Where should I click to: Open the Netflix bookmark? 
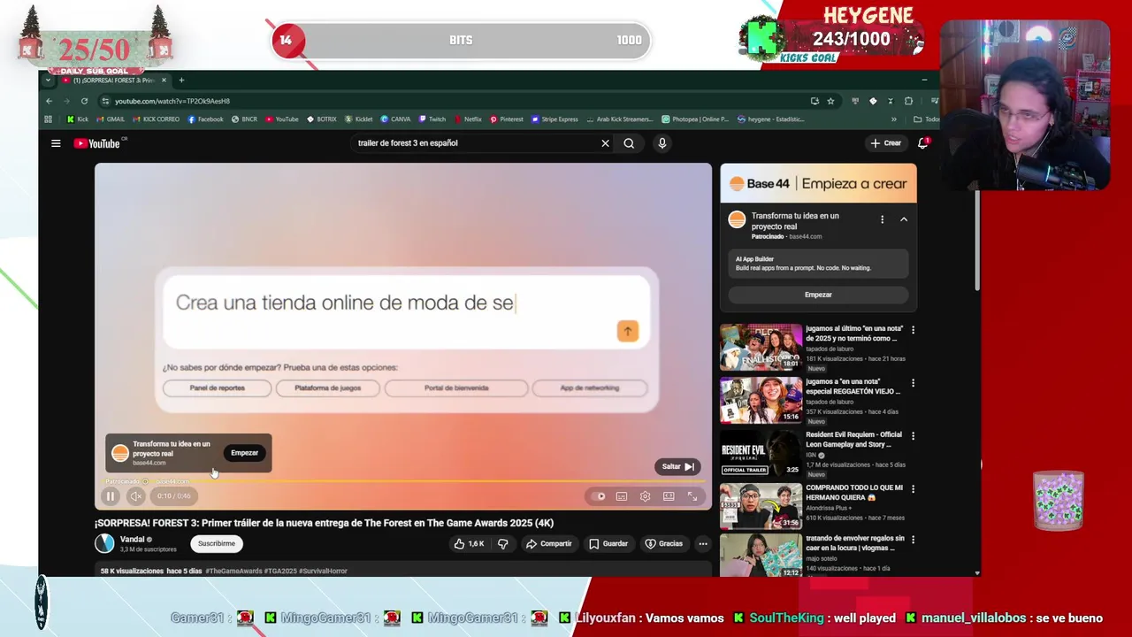pyautogui.click(x=468, y=119)
